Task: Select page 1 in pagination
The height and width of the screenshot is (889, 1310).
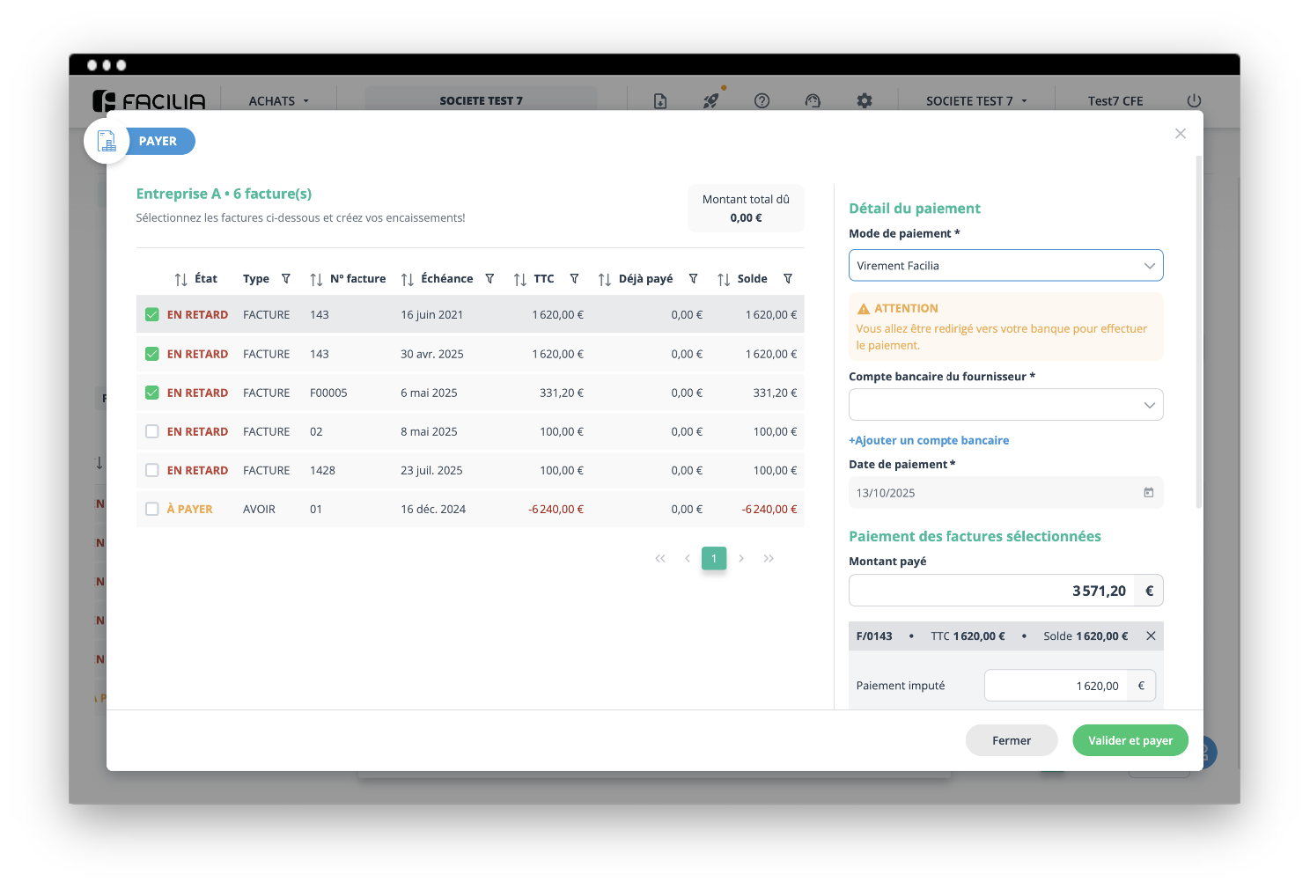Action: (714, 559)
